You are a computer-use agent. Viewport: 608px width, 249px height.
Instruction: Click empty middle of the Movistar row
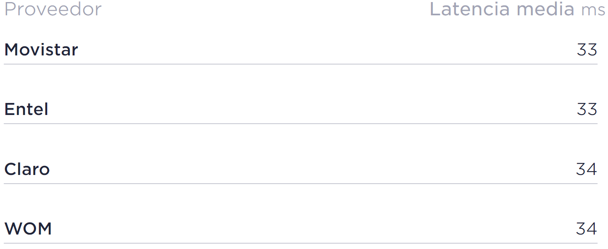301,50
